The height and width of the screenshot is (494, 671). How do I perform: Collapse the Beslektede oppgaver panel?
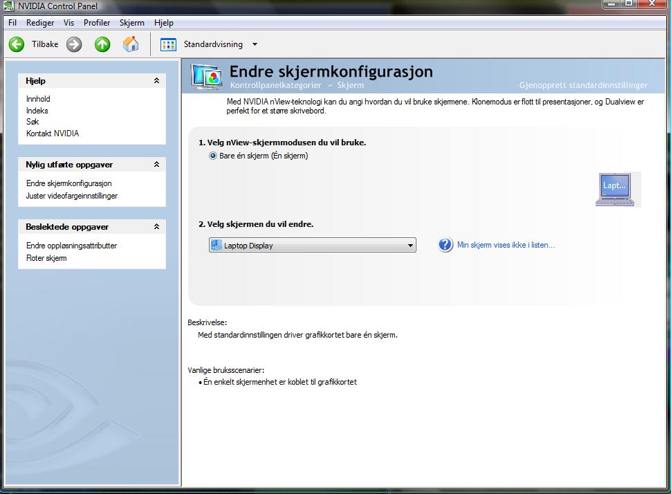[156, 226]
